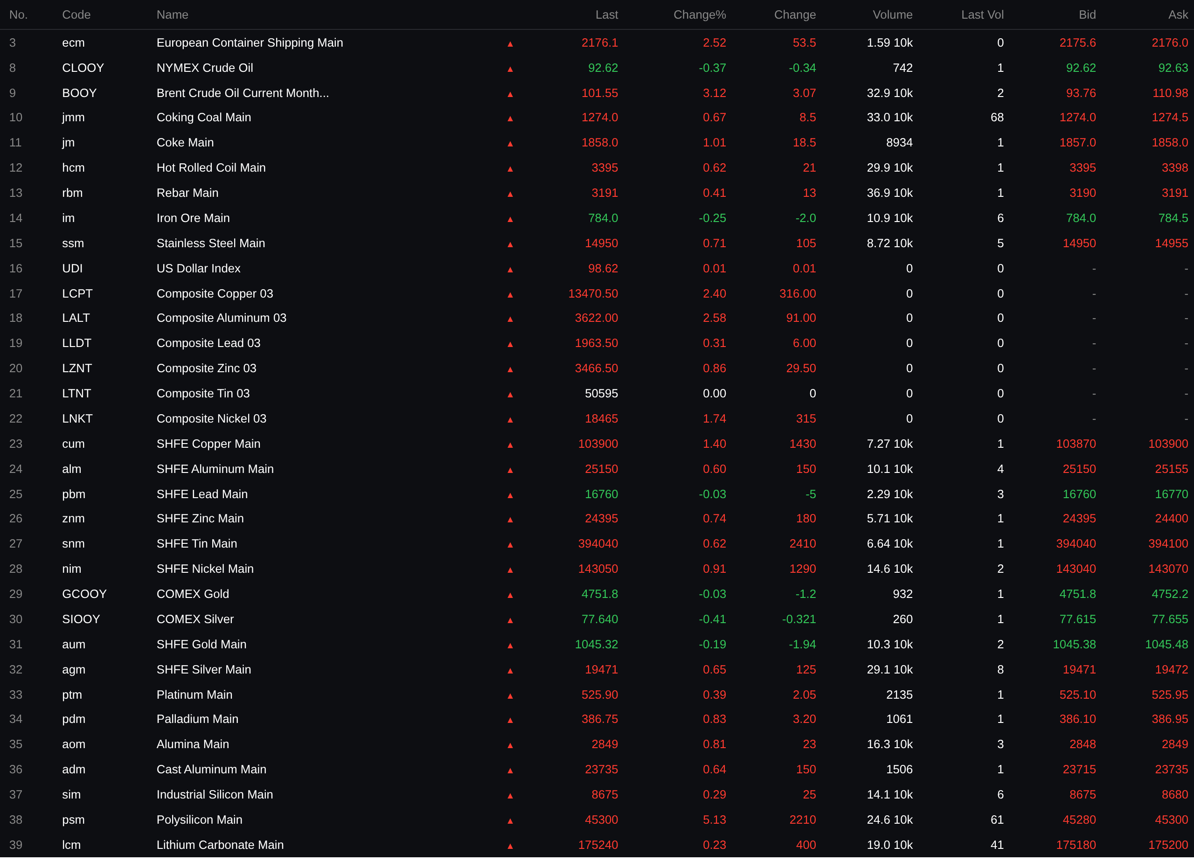Click red triangle marker beside NYMEX Crude Oil

[510, 69]
